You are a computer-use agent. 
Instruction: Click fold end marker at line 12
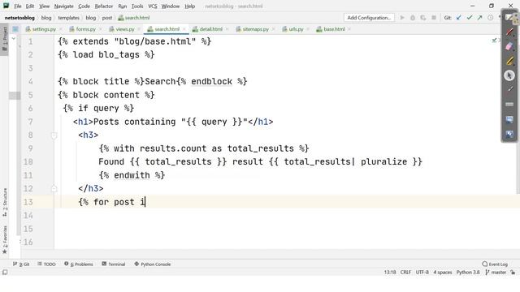(54, 189)
